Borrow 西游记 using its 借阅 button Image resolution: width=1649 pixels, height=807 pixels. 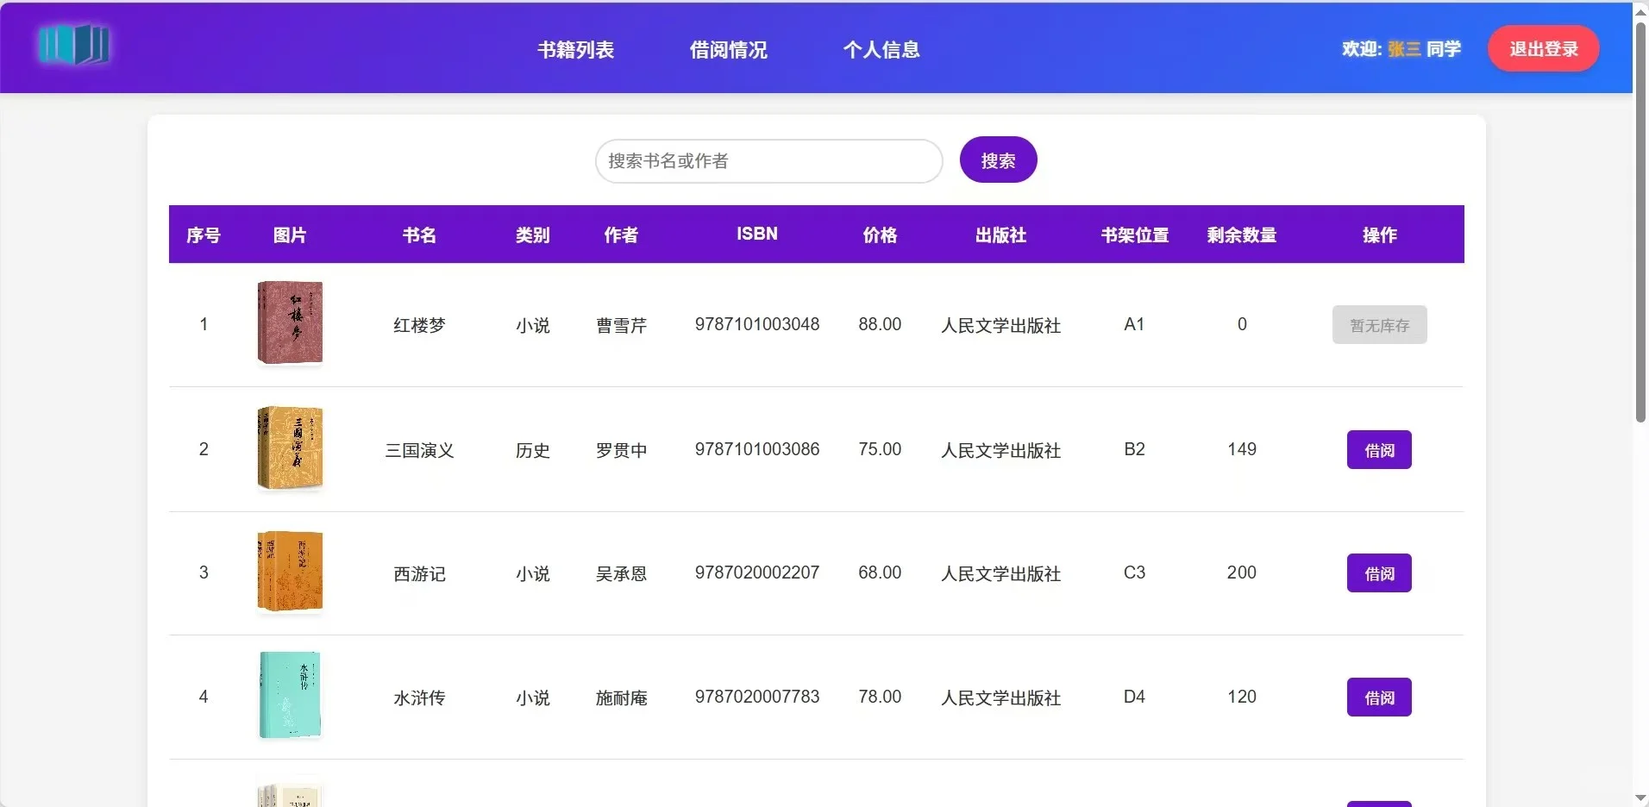pyautogui.click(x=1378, y=572)
